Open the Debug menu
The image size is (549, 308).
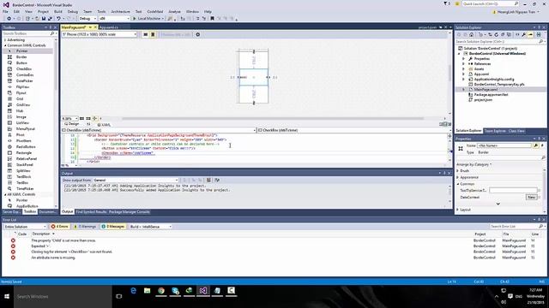click(73, 11)
